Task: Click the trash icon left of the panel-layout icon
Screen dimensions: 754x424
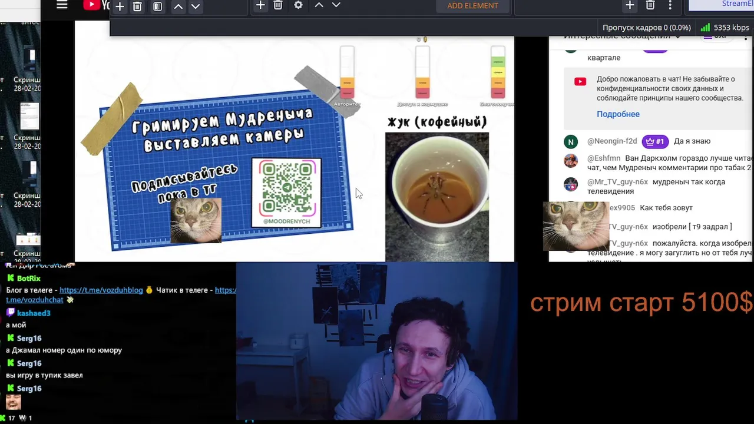Action: point(137,6)
